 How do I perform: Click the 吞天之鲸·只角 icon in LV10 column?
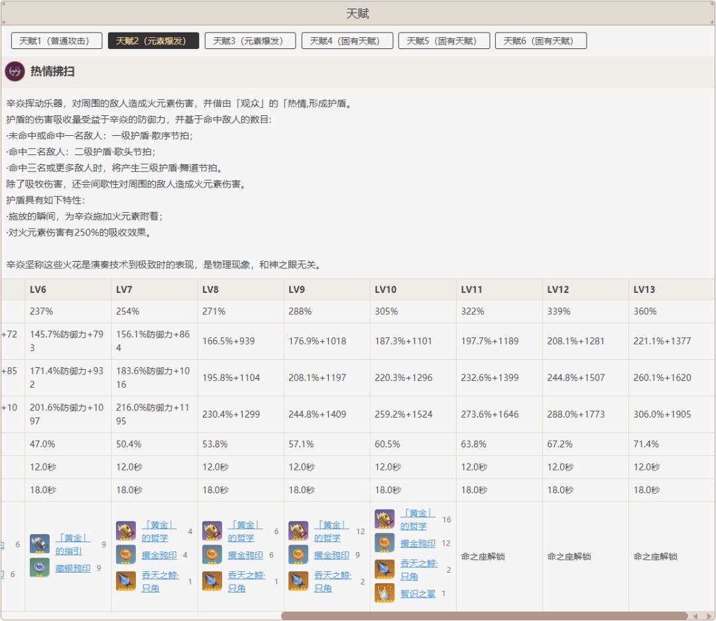[x=385, y=569]
